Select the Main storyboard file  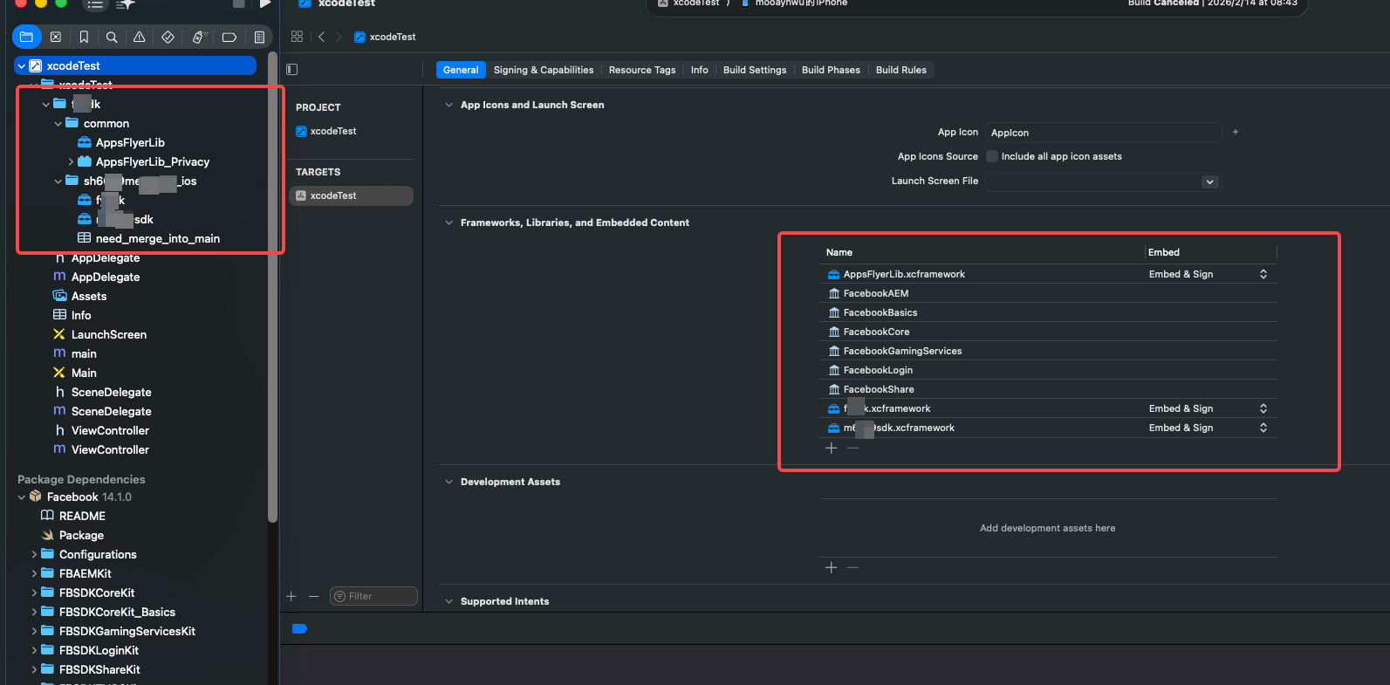coord(84,373)
